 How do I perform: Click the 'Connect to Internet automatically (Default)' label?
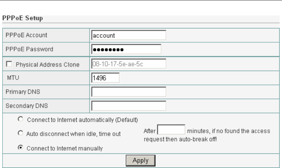(x=83, y=120)
